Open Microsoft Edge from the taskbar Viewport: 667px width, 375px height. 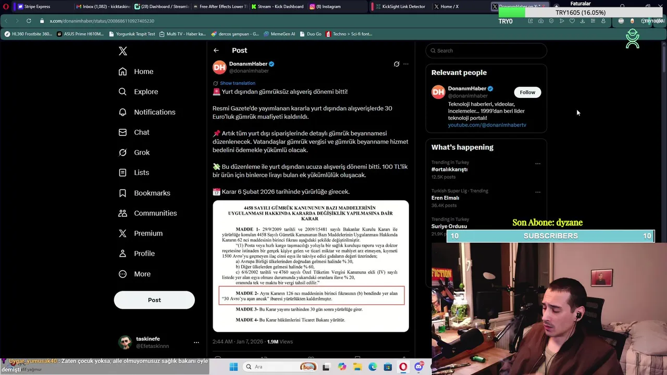tap(373, 367)
